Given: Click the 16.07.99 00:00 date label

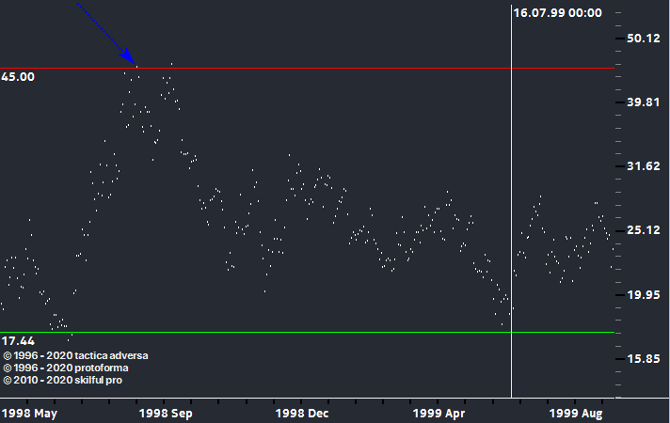Looking at the screenshot, I should click(557, 12).
